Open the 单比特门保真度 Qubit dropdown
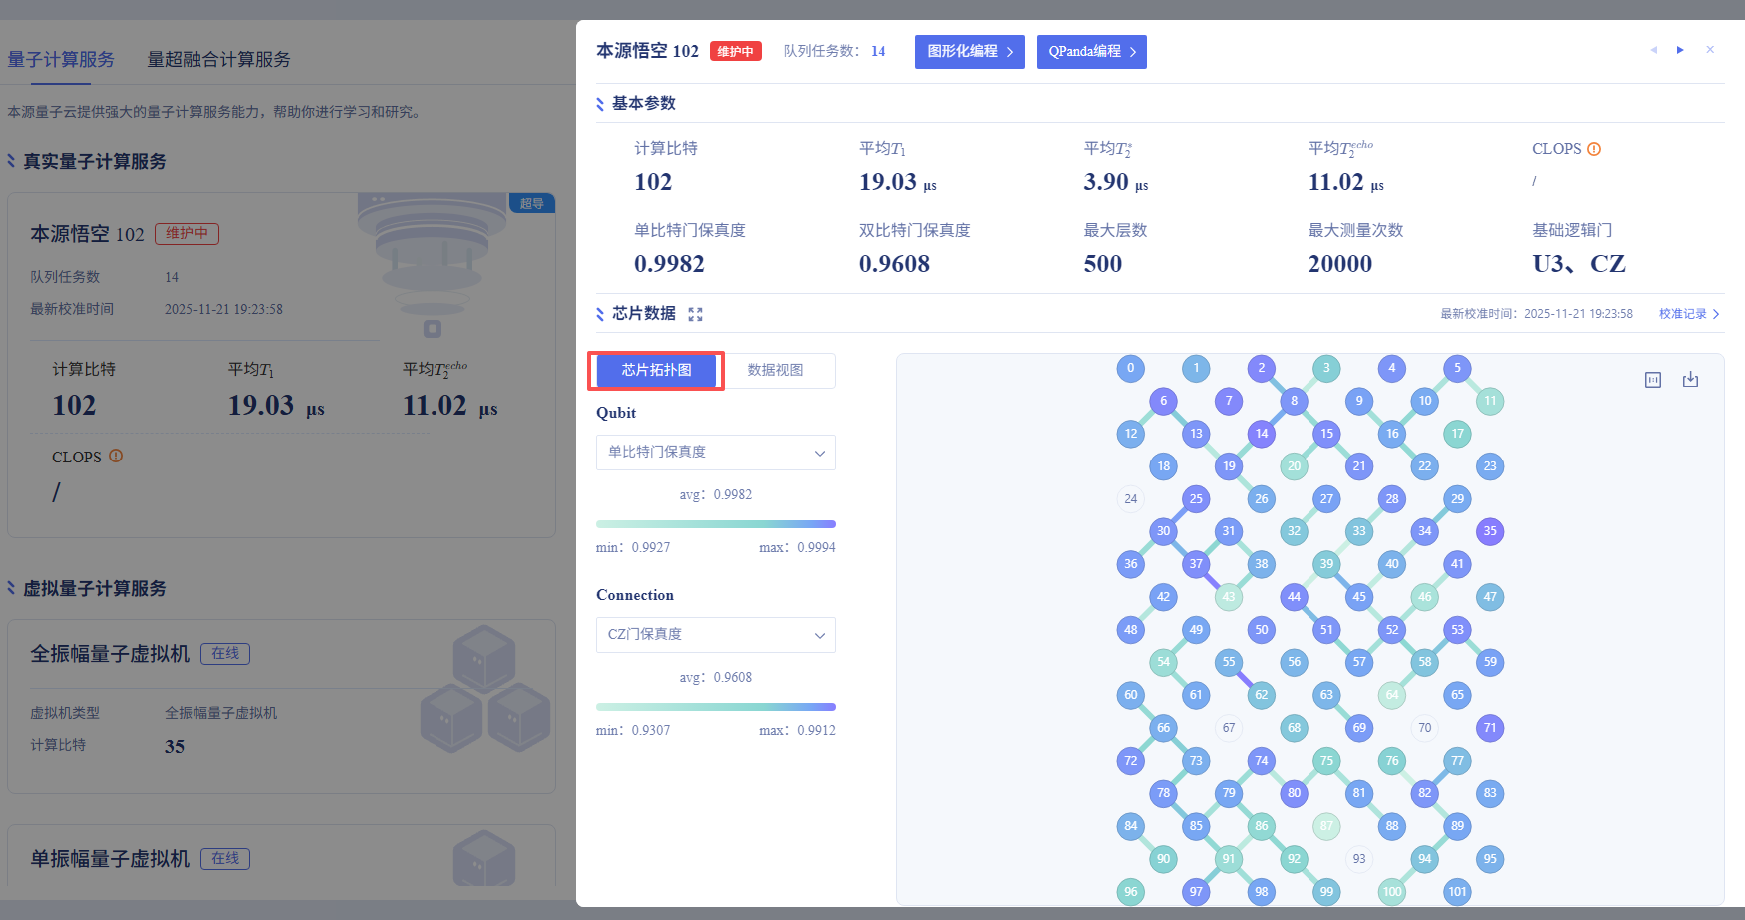The width and height of the screenshot is (1745, 920). tap(715, 453)
